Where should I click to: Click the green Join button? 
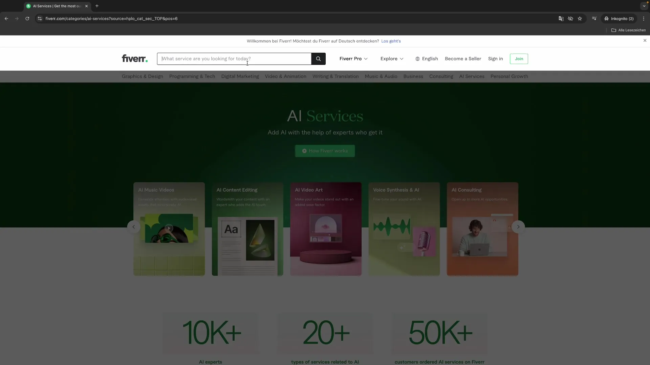(519, 59)
